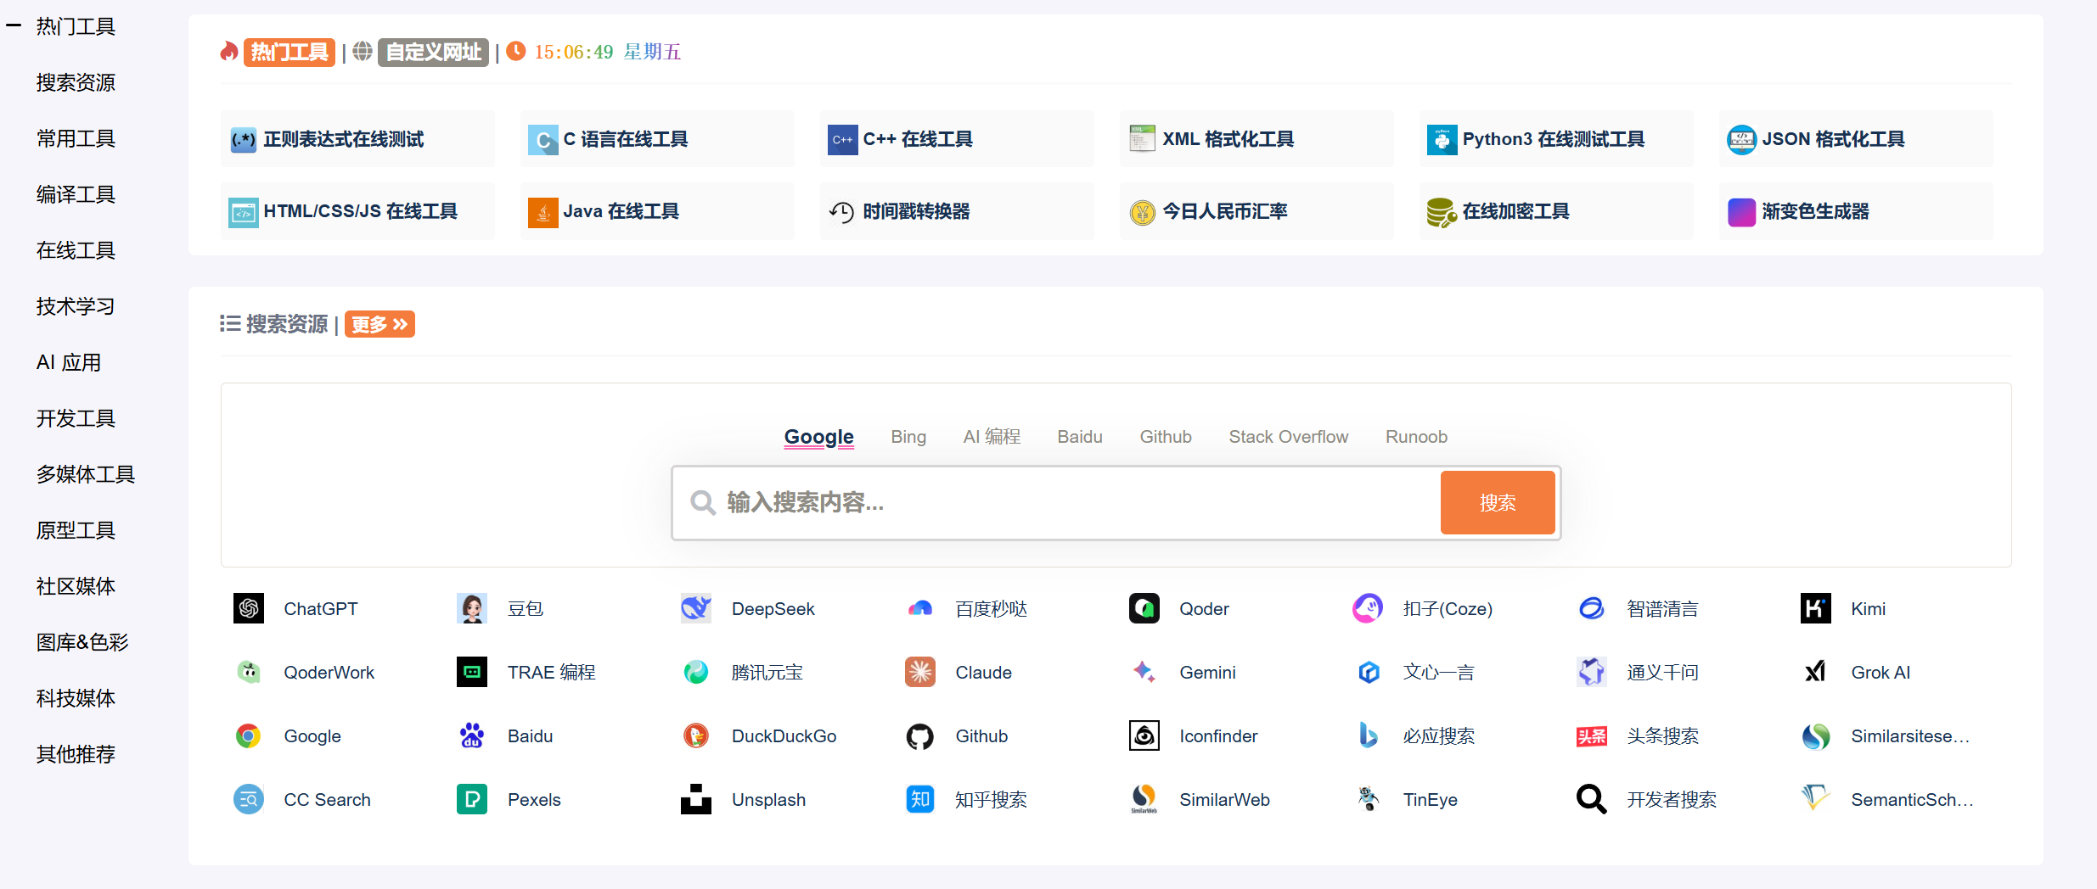The height and width of the screenshot is (889, 2097).
Task: Open 其他推荐 in the sidebar
Action: (x=76, y=754)
